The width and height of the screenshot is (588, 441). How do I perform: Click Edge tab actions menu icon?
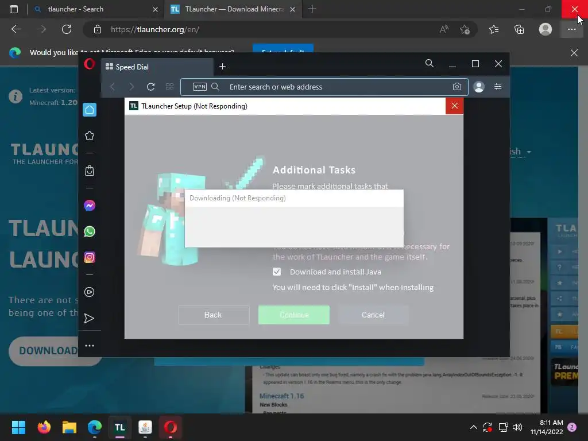point(14,9)
